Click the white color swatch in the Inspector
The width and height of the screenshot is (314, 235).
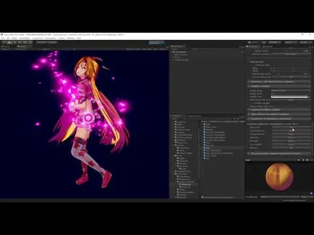290,97
